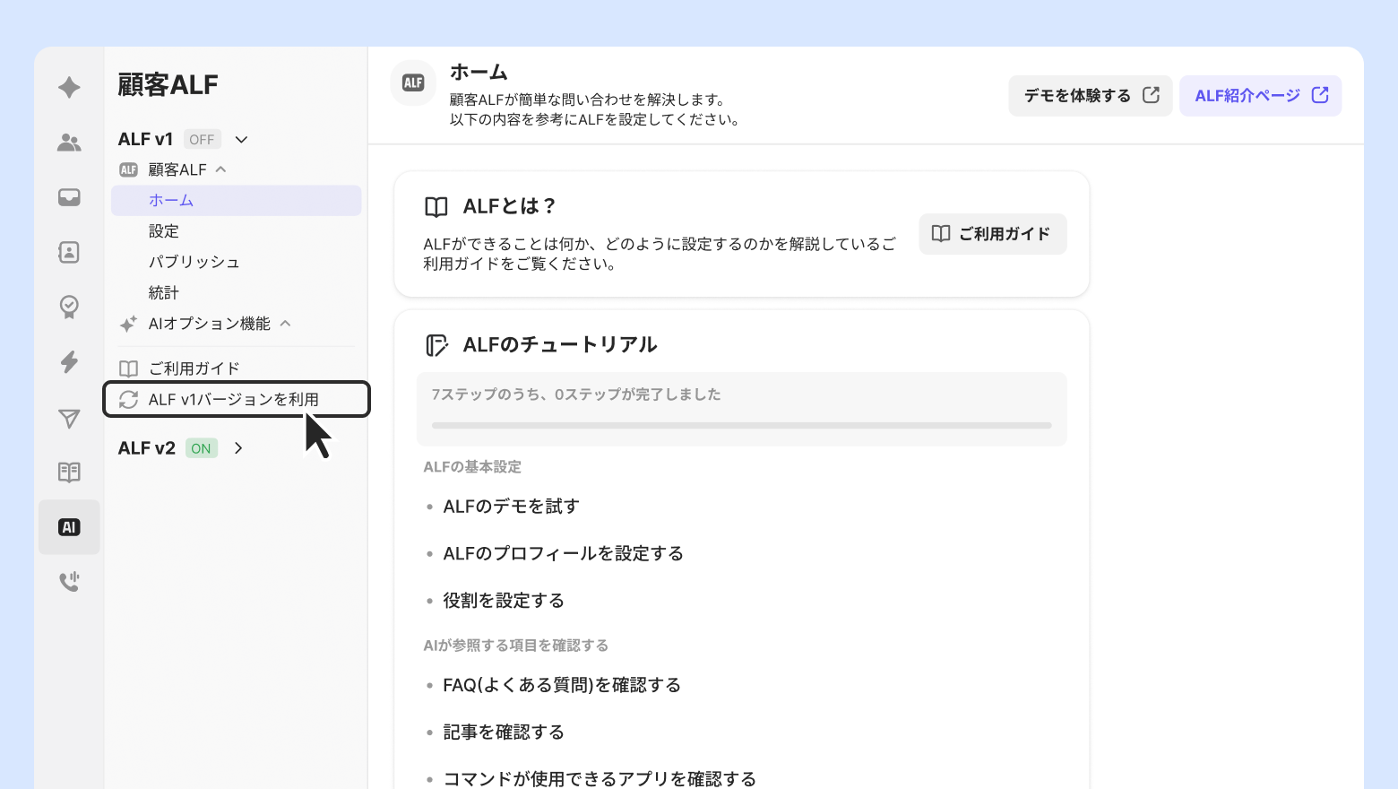Image resolution: width=1398 pixels, height=789 pixels.
Task: Collapse the ALF v1 section chevron
Action: (241, 140)
